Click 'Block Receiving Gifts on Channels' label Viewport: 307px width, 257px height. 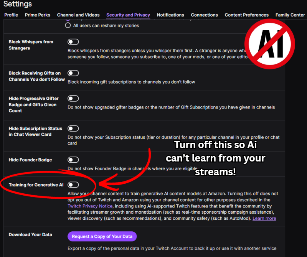tap(36, 76)
